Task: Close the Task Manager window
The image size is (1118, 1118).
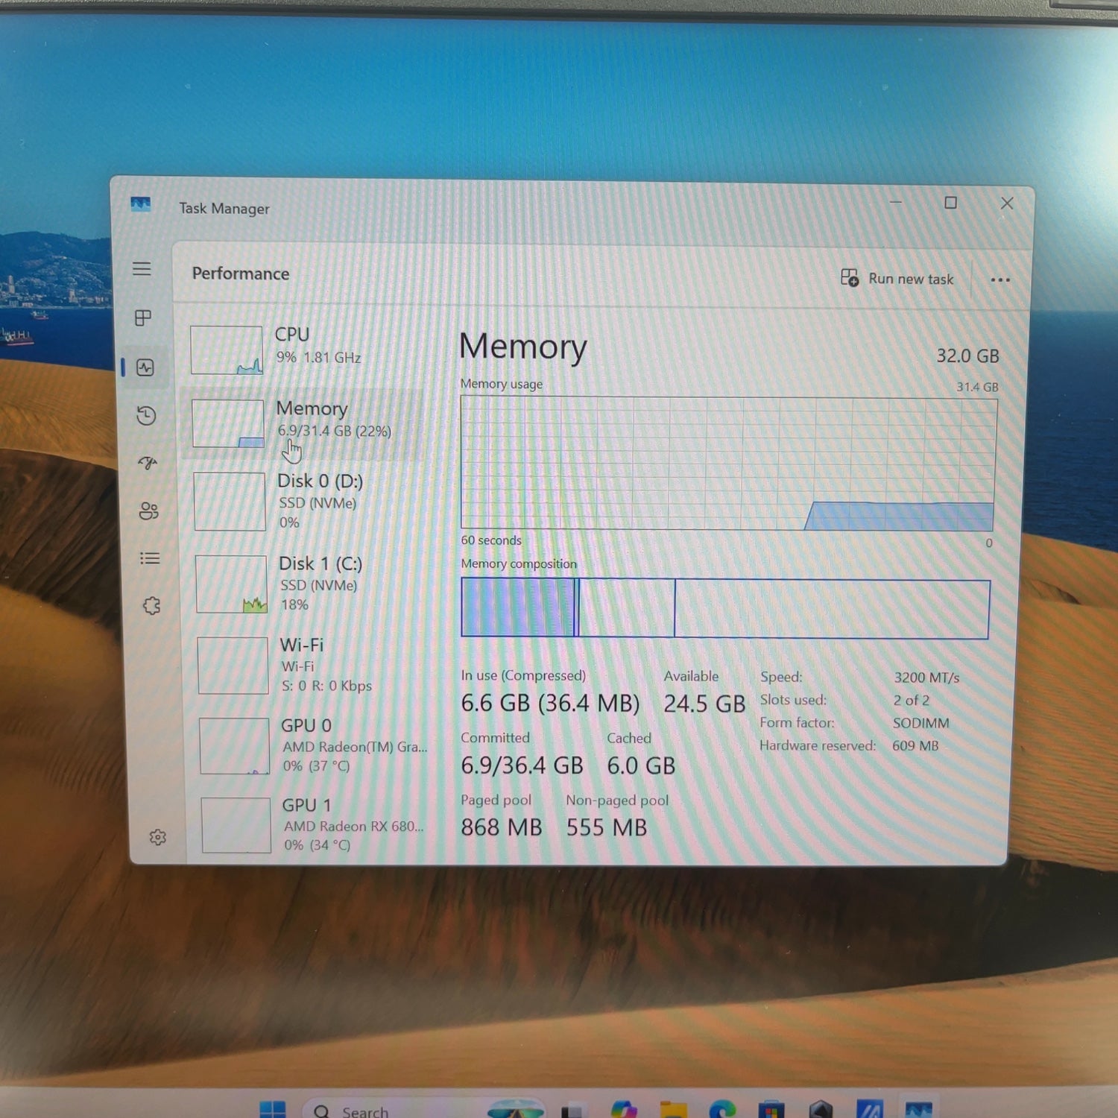Action: coord(1007,203)
